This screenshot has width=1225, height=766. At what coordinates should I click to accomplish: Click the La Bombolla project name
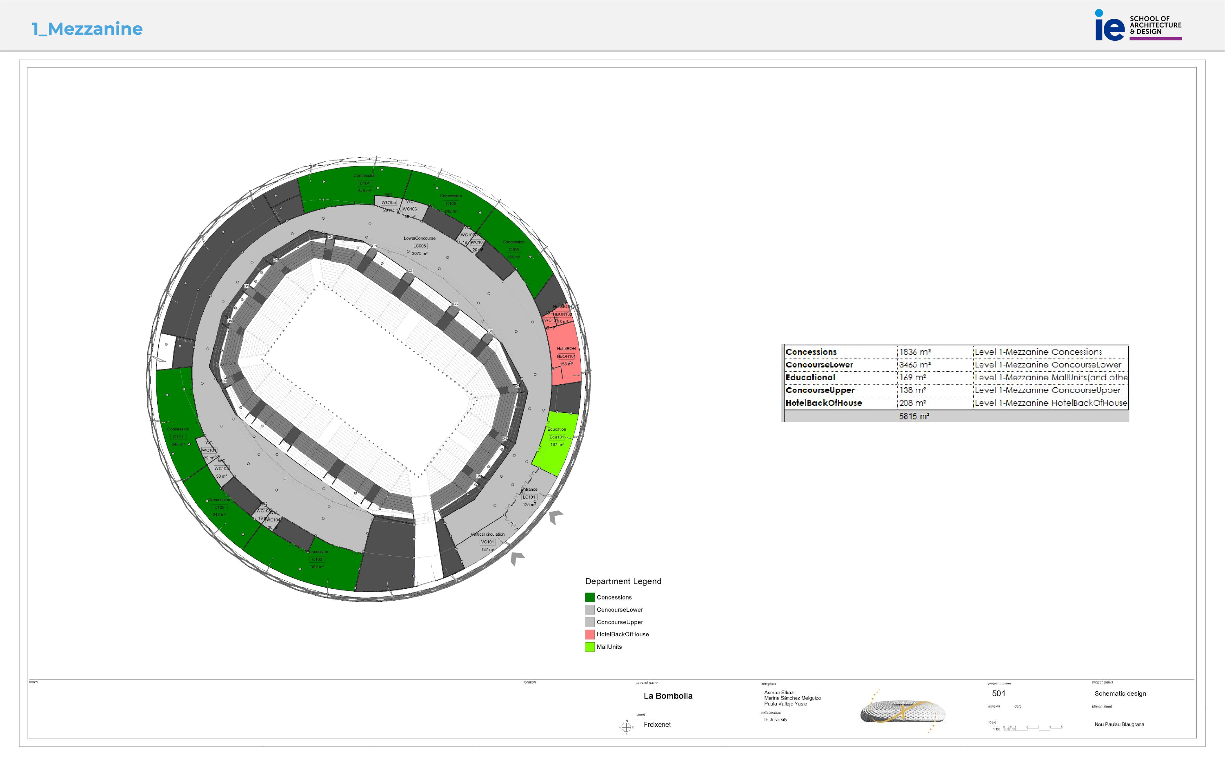point(667,696)
